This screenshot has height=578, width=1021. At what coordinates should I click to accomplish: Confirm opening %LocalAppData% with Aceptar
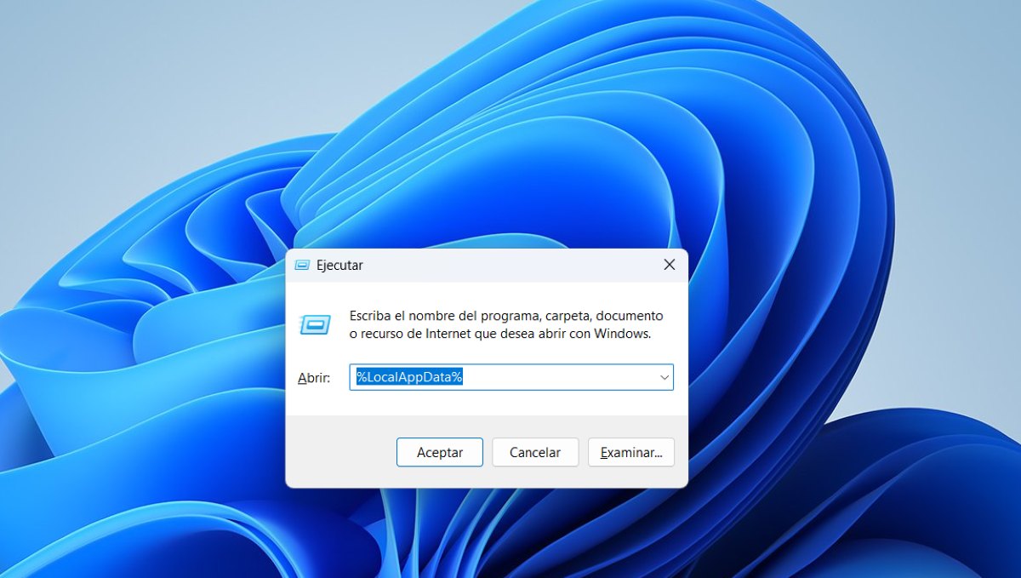440,452
